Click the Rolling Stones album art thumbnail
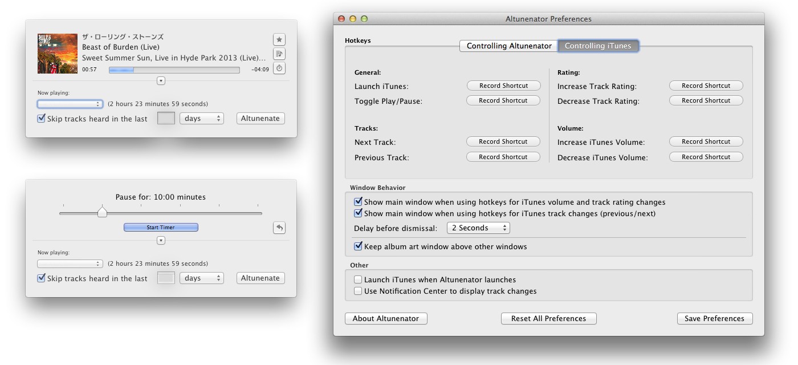Viewport: 798px width, 365px height. (58, 54)
